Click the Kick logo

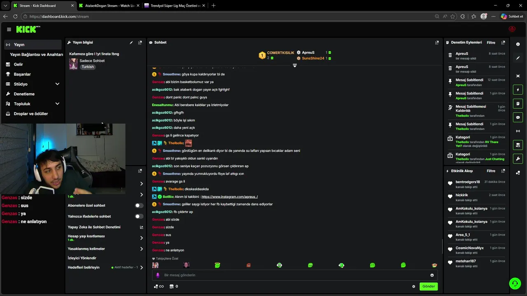point(28,29)
